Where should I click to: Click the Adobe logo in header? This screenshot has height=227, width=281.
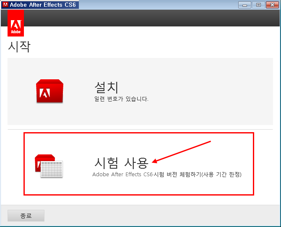pos(16,23)
